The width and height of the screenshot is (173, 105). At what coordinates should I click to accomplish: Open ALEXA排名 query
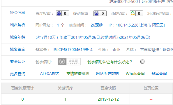[50, 73]
